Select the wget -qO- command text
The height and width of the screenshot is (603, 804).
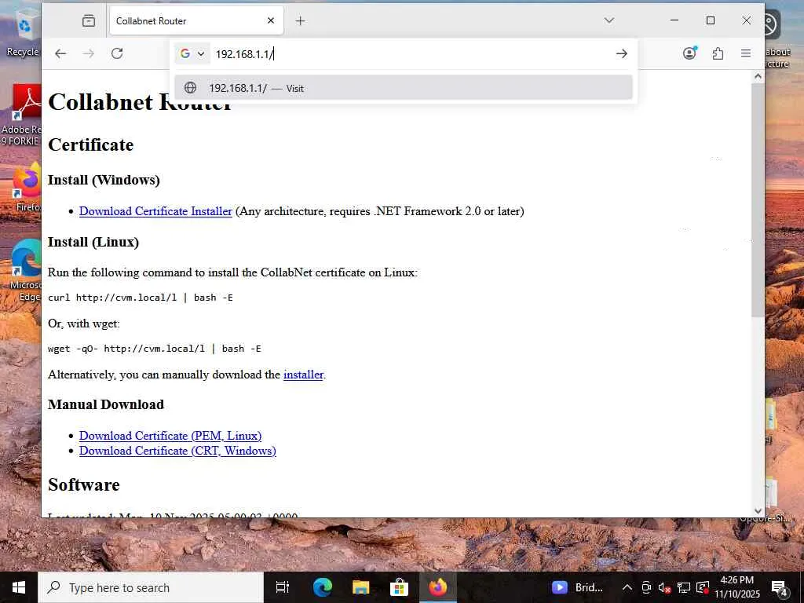click(x=155, y=349)
